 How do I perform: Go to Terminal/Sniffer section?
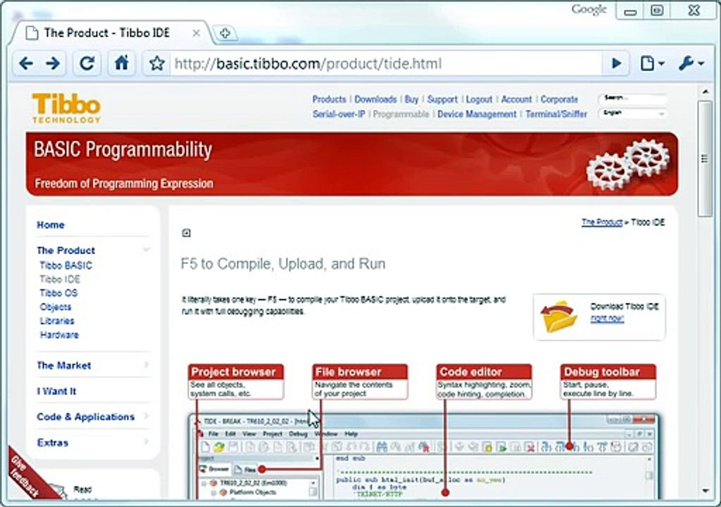point(556,114)
